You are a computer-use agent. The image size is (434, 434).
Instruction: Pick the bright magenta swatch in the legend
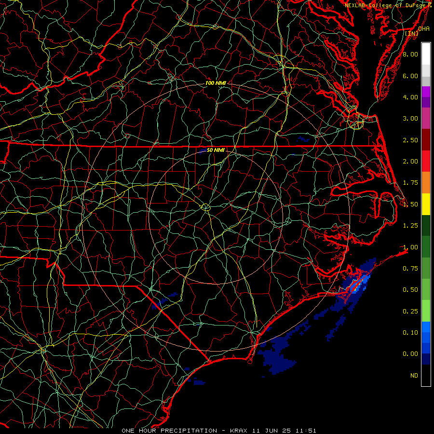(426, 92)
